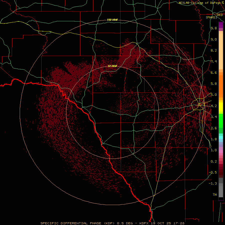Click the [PHAS] legend header
This screenshot has height=225, width=225.
[x=211, y=17]
